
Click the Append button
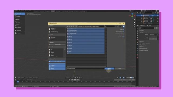(109, 68)
